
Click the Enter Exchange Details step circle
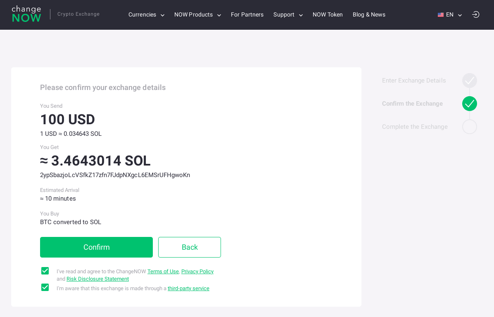(469, 80)
